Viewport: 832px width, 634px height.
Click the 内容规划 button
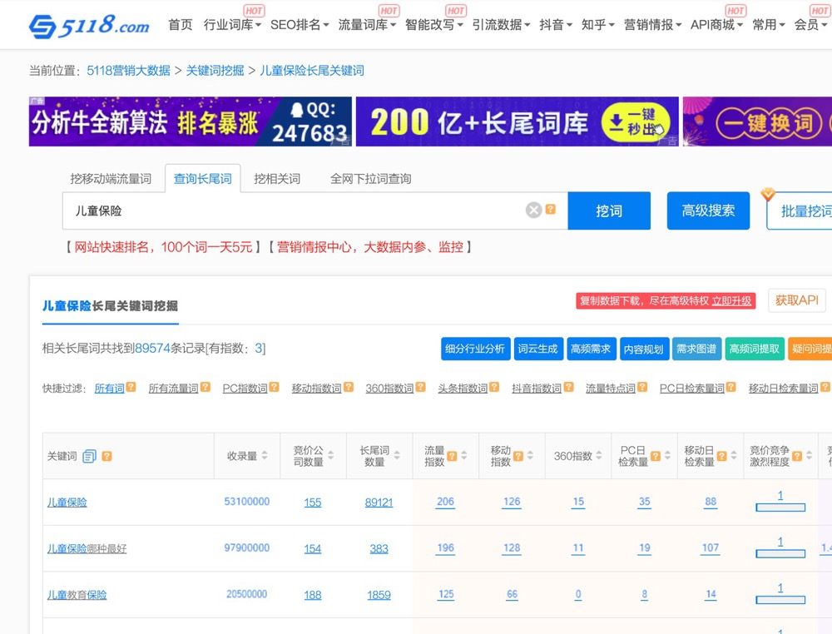(644, 349)
